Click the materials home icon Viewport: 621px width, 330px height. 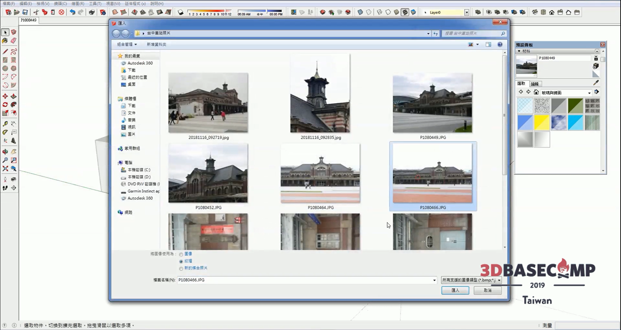point(536,92)
